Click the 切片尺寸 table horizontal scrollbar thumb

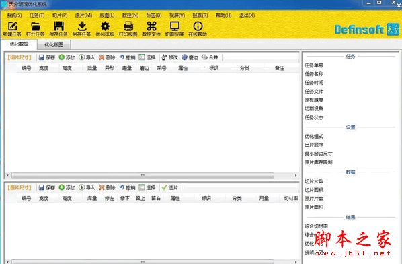pos(143,176)
